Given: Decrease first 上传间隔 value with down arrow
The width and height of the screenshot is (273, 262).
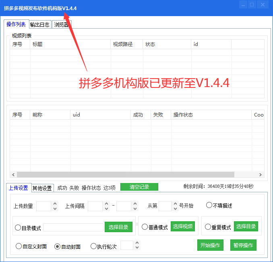Looking at the screenshot, I should pos(106,208).
